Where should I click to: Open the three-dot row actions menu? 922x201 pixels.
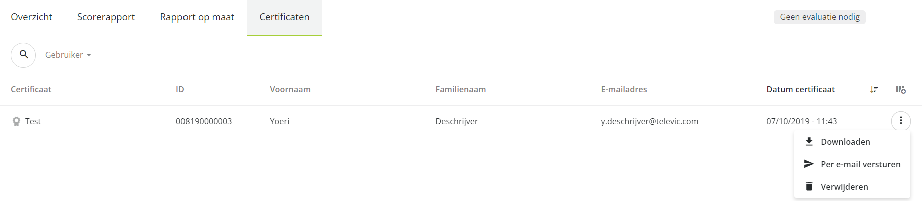901,121
